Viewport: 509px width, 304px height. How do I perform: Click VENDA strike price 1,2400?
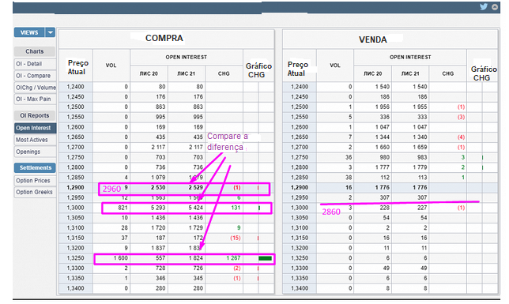(x=300, y=87)
